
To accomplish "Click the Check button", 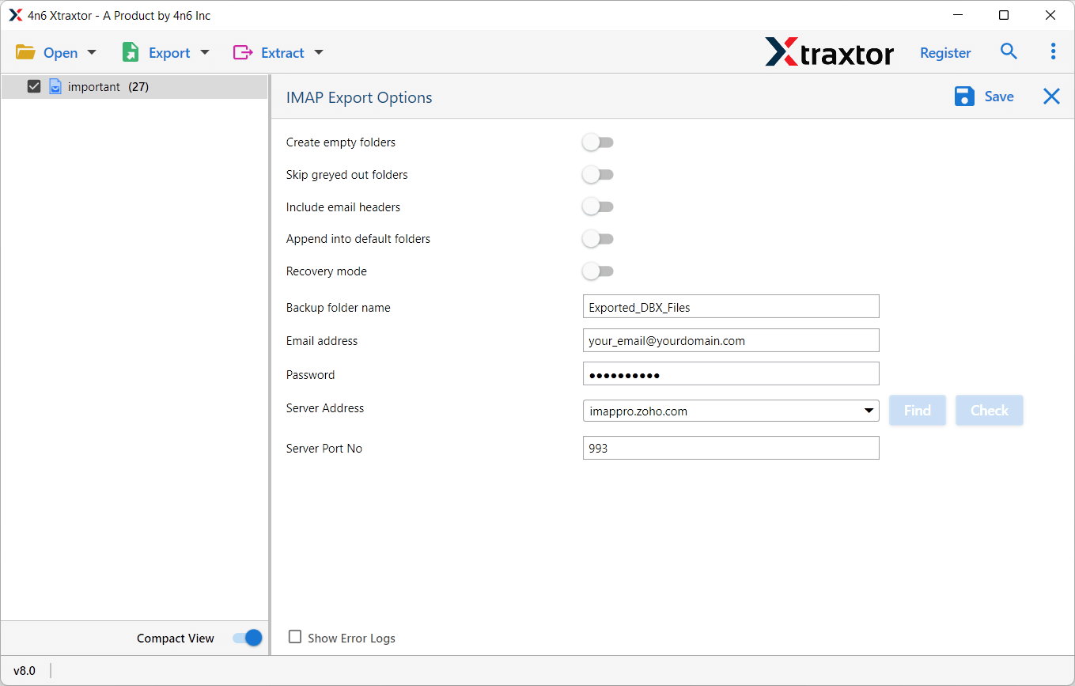I will [990, 411].
